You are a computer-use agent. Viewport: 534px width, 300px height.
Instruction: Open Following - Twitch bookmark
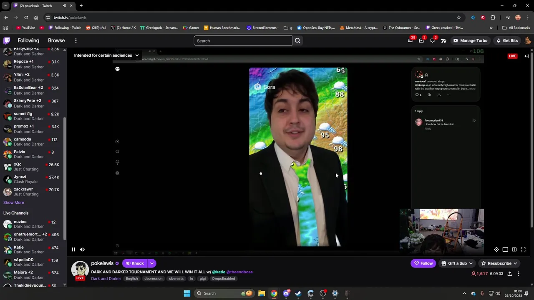click(x=65, y=28)
